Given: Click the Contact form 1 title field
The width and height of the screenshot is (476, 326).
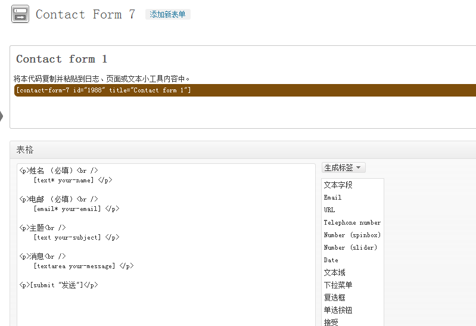Looking at the screenshot, I should point(61,59).
